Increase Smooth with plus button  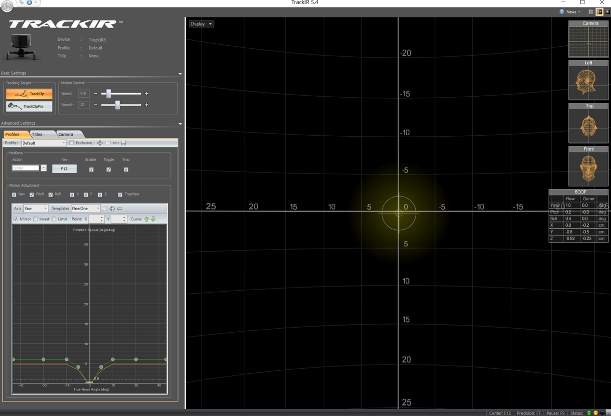[x=147, y=105]
